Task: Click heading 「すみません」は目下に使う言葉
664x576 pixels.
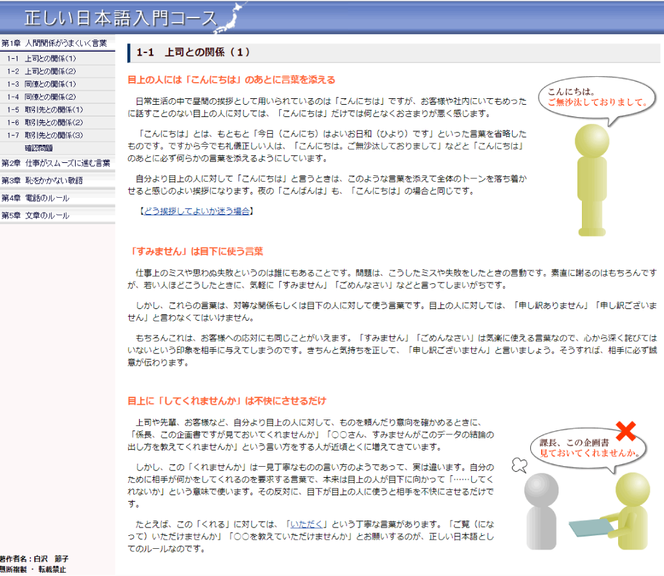Action: [x=196, y=251]
